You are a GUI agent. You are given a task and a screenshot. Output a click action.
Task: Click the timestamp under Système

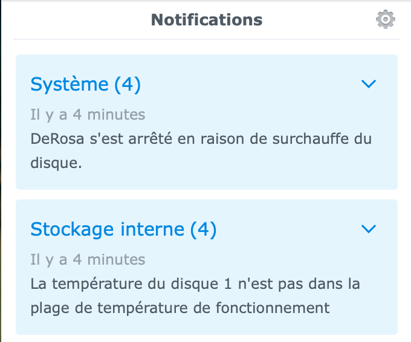(88, 114)
